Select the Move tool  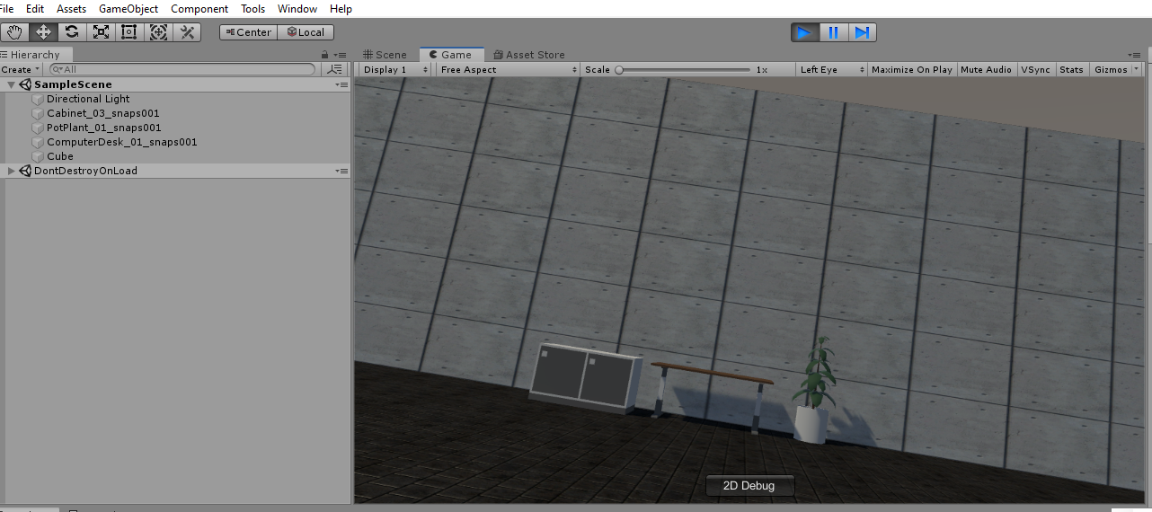pos(43,31)
